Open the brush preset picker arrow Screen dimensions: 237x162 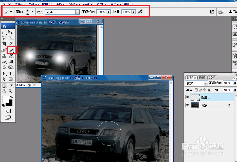(32, 12)
